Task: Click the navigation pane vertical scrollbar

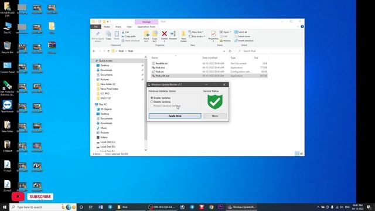Action: tap(146, 99)
